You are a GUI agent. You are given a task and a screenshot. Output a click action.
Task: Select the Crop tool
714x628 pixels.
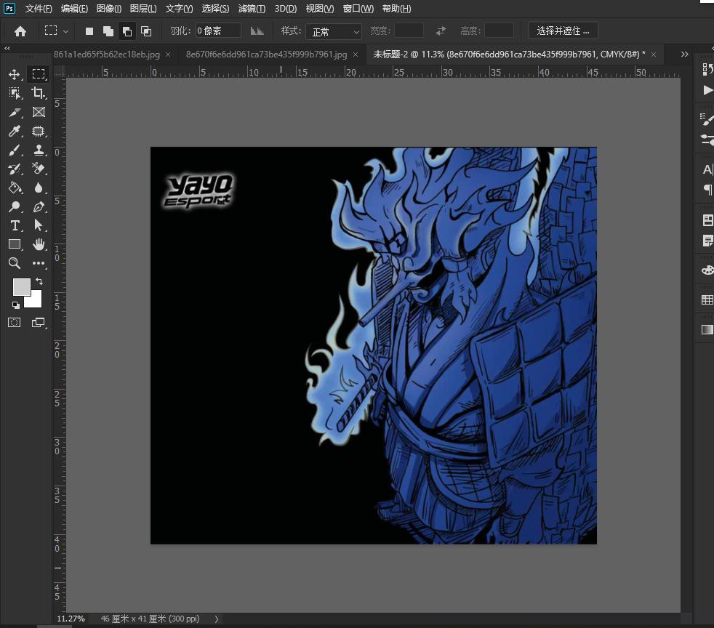[39, 93]
